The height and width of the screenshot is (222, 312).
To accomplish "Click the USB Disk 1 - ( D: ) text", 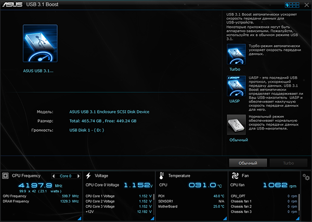I will pos(86,130).
